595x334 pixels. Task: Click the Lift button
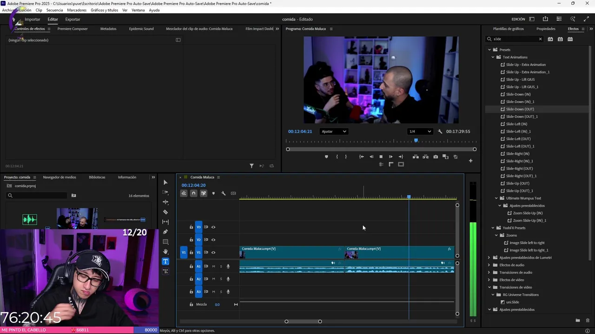point(416,157)
